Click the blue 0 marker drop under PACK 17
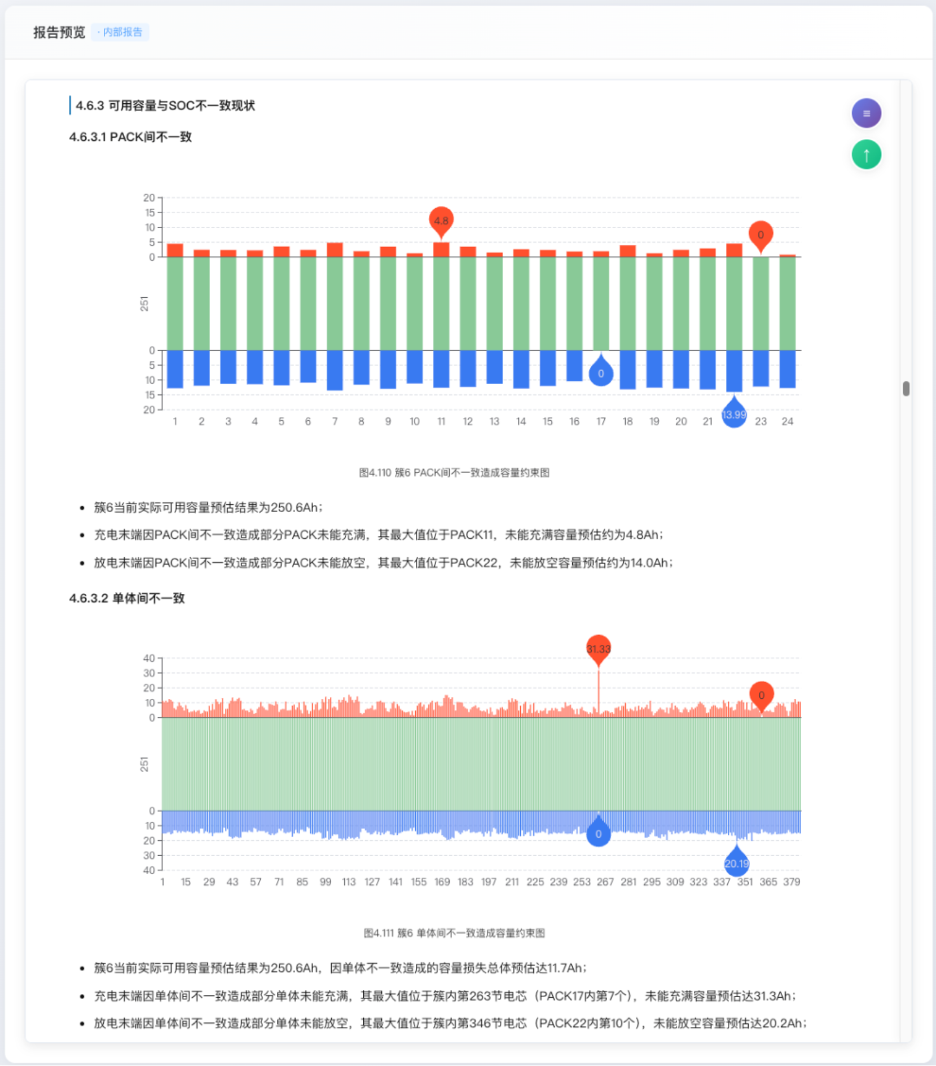 tap(601, 371)
